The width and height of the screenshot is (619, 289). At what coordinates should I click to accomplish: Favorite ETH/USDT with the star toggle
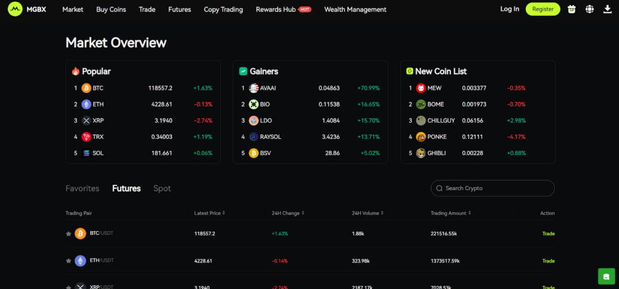tap(68, 261)
